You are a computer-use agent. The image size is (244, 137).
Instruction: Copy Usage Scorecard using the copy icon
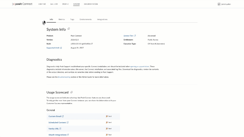point(71,92)
